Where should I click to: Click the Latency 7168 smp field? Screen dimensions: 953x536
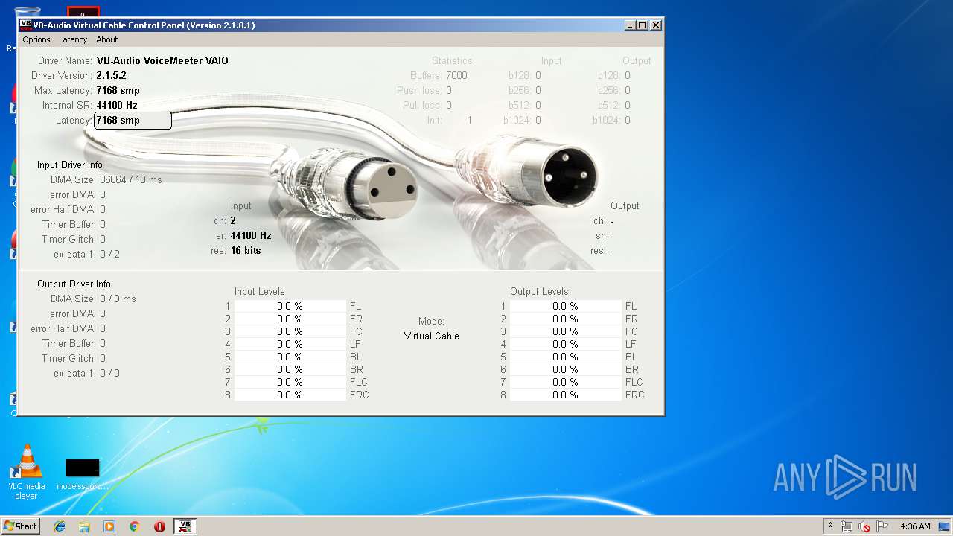(133, 121)
